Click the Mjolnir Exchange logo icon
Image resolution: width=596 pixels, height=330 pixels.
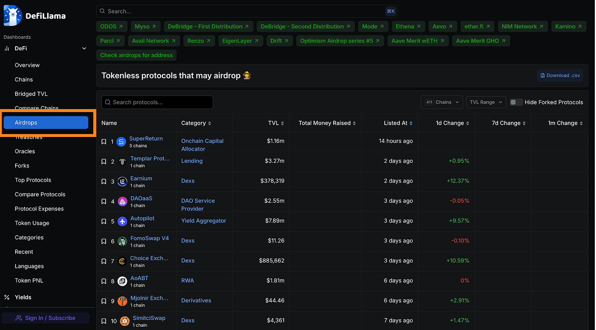click(122, 301)
